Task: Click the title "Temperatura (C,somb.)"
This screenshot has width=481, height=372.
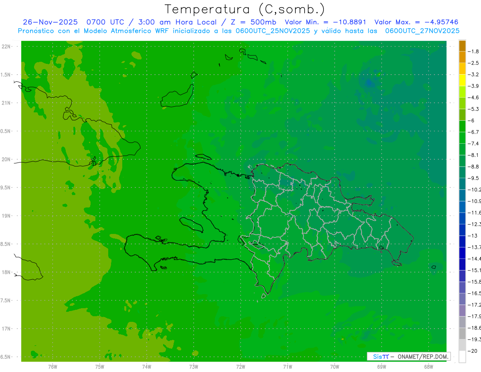Action: (245, 10)
